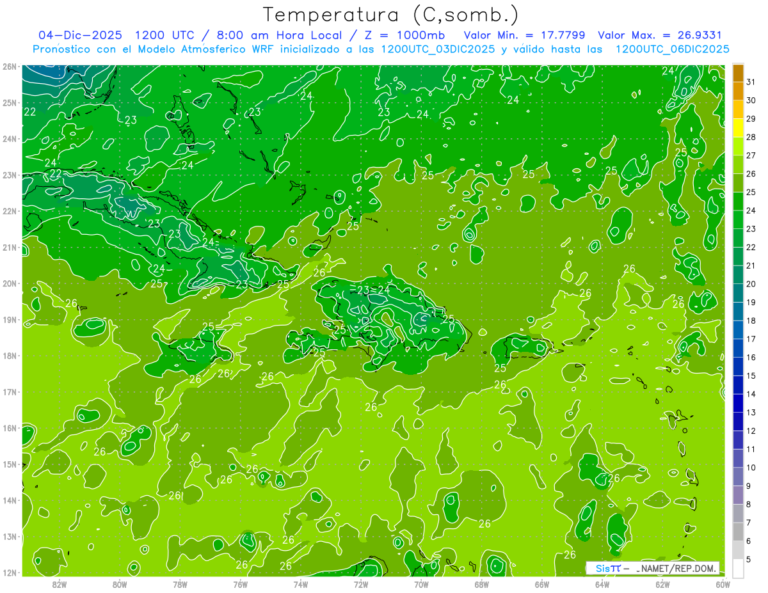Click the 70W longitude label
The width and height of the screenshot is (768, 593).
pyautogui.click(x=421, y=583)
